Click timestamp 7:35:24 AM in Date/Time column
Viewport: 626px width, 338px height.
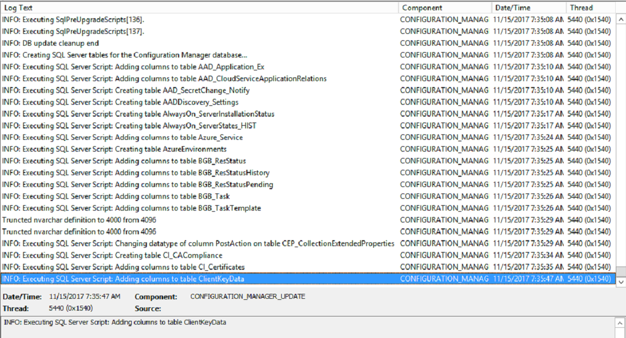coord(528,137)
